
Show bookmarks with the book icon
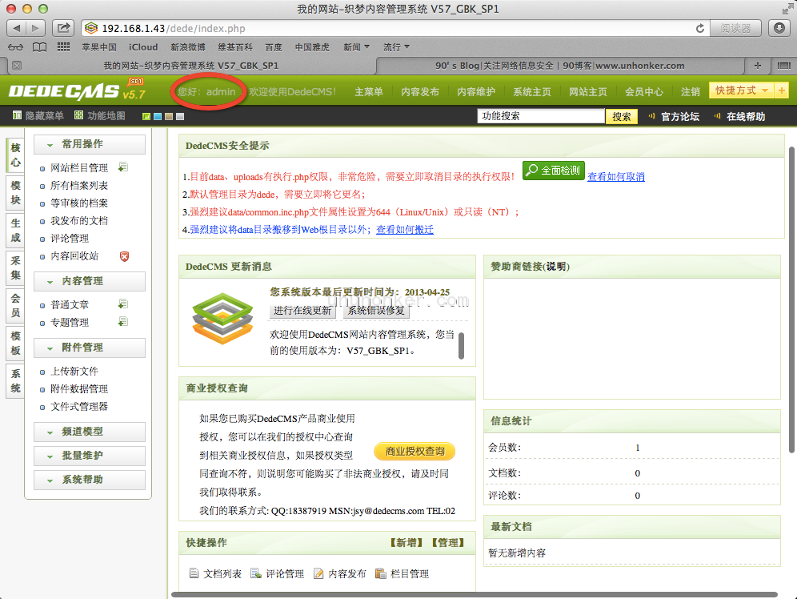tap(40, 47)
